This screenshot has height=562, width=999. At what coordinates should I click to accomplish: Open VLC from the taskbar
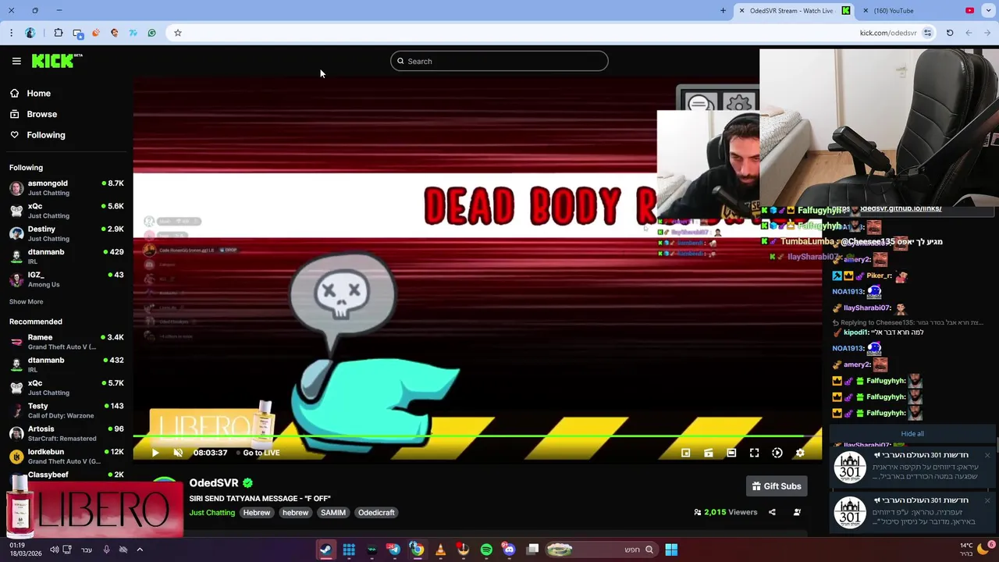(440, 550)
